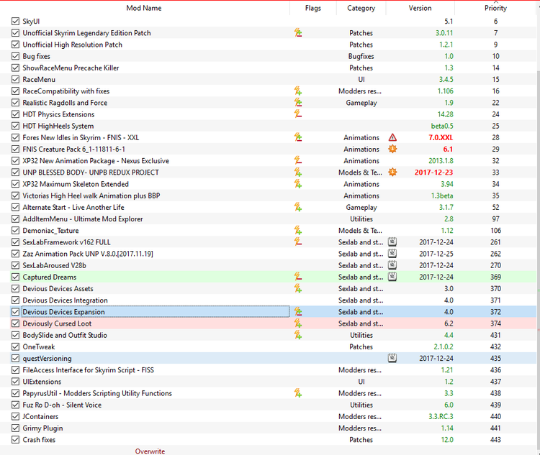Click priority value 374

point(495,323)
